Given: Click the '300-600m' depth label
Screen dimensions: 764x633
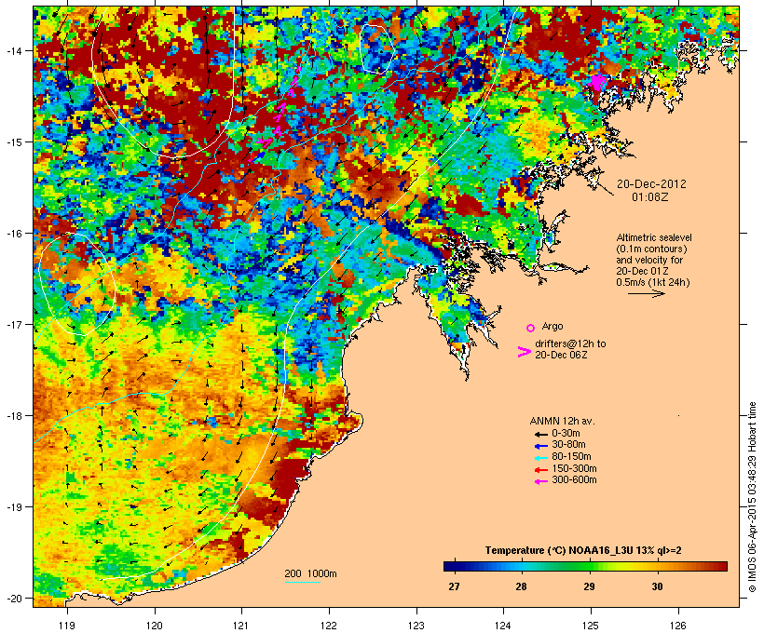Looking at the screenshot, I should (574, 480).
